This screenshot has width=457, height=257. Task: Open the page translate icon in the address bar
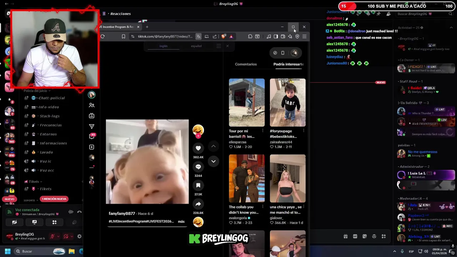click(199, 36)
